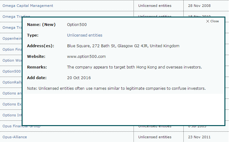242x142 pixels.
Task: Select the Opus-Alliance link
Action: 15,137
